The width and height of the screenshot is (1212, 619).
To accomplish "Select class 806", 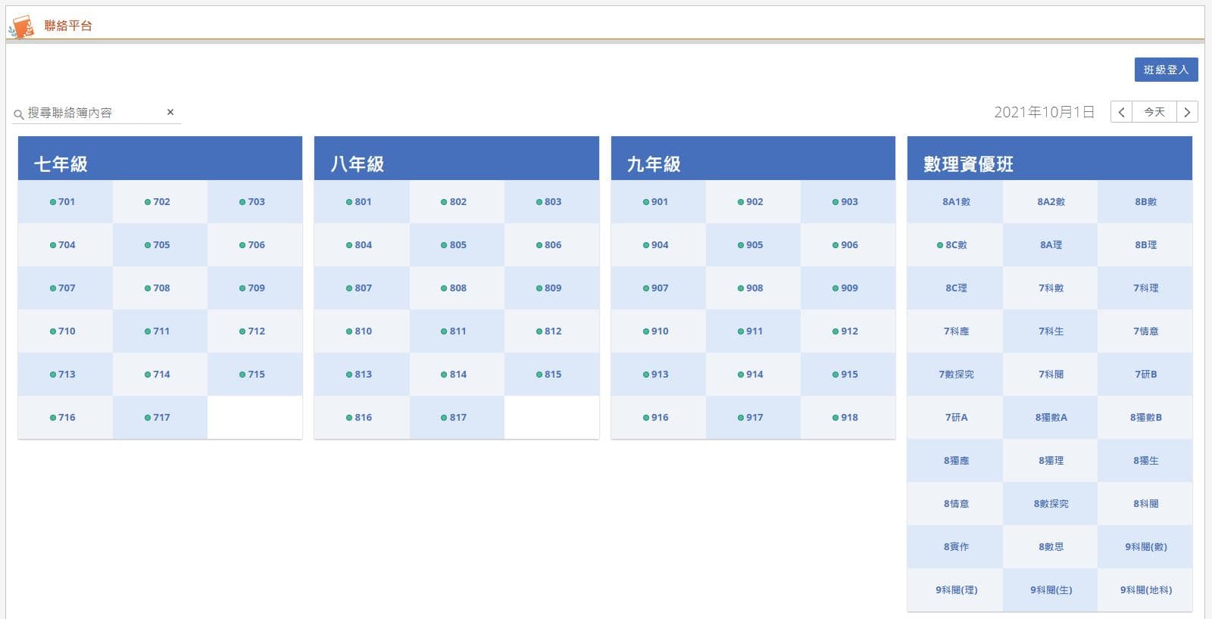I will (x=551, y=245).
